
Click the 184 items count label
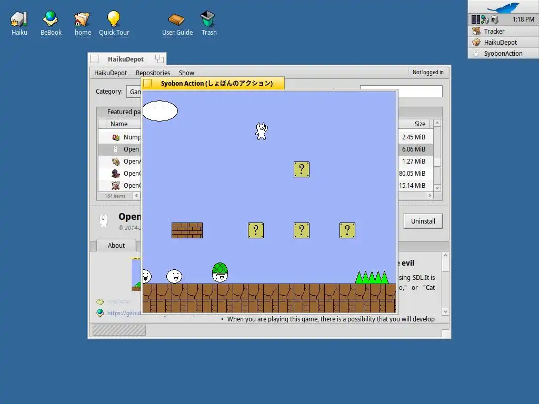tap(115, 196)
